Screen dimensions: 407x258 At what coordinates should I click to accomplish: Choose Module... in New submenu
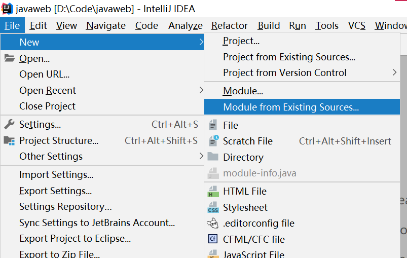pos(302,91)
